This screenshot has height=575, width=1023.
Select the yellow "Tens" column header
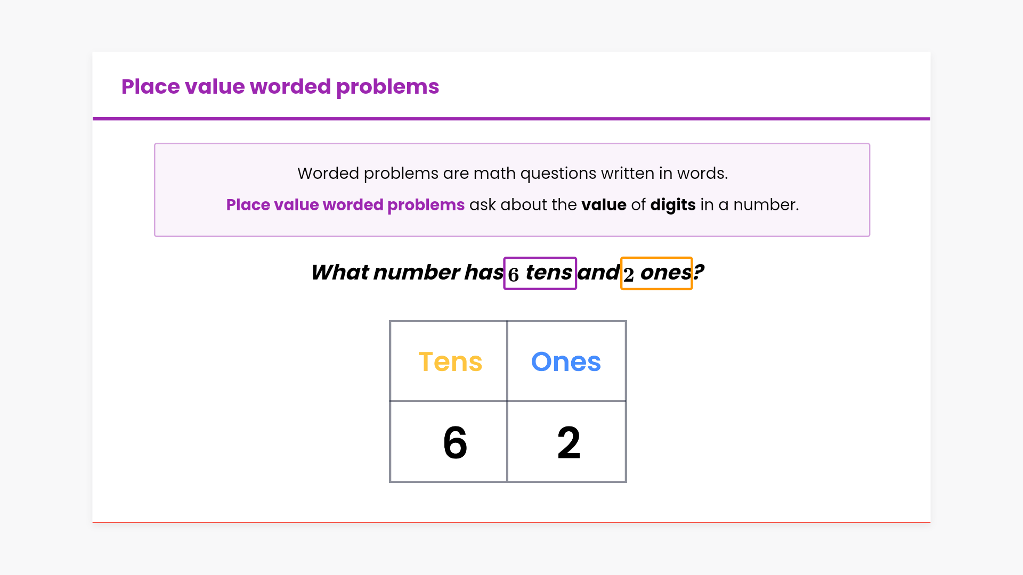pyautogui.click(x=450, y=362)
